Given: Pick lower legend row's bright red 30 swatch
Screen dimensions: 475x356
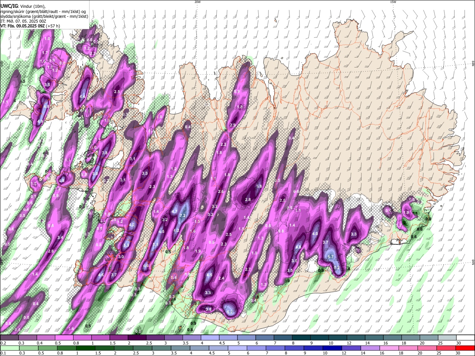Looking at the screenshot, I should 465,348.
